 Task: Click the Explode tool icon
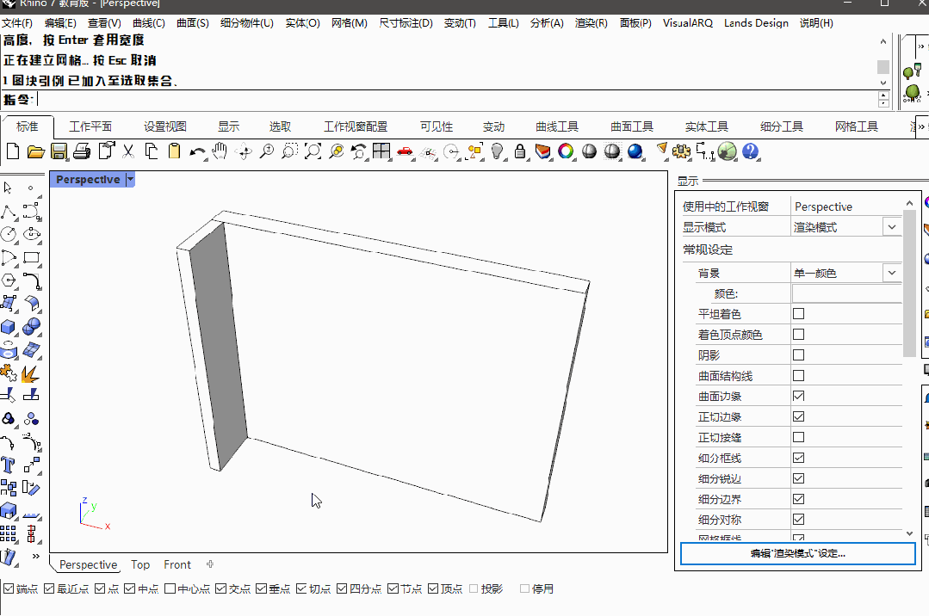(31, 373)
